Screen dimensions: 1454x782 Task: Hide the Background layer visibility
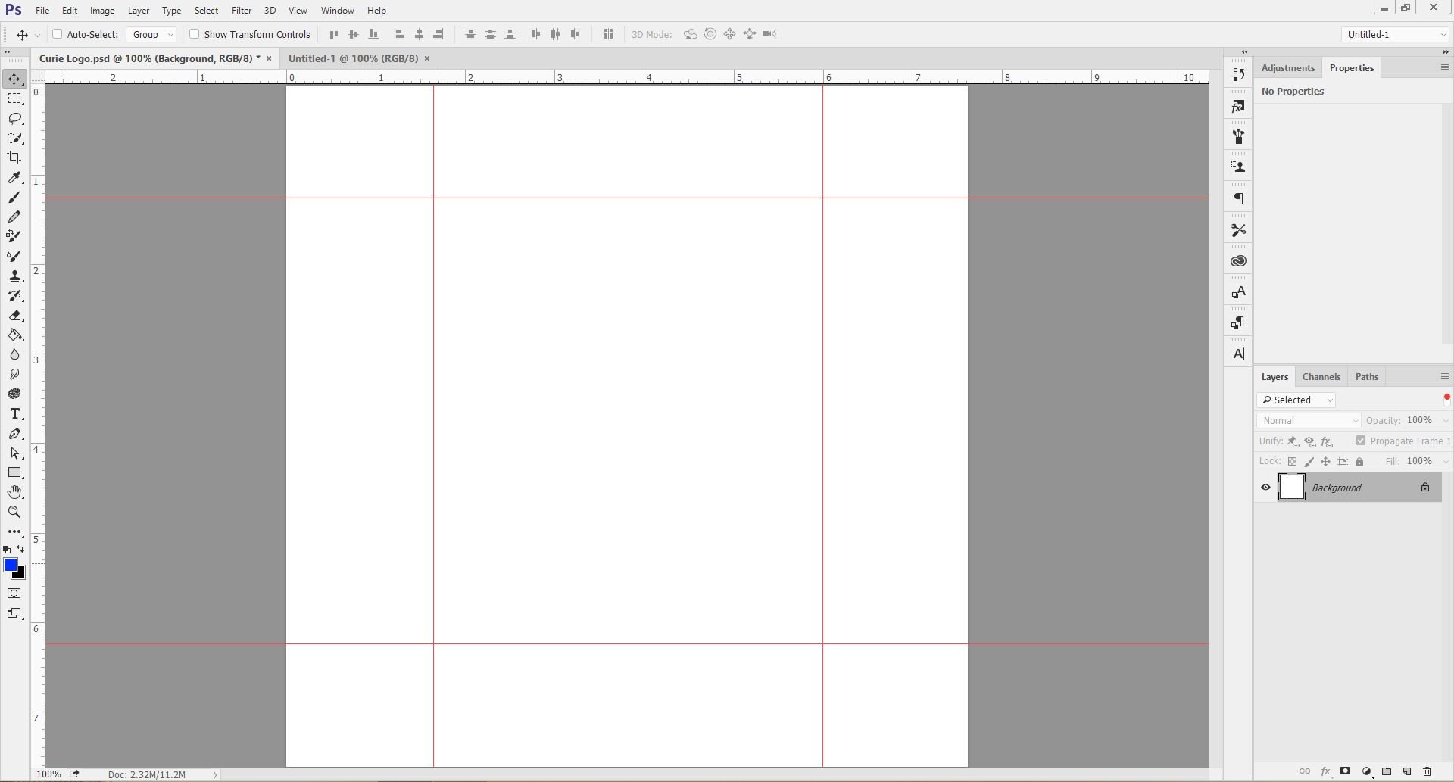point(1265,488)
